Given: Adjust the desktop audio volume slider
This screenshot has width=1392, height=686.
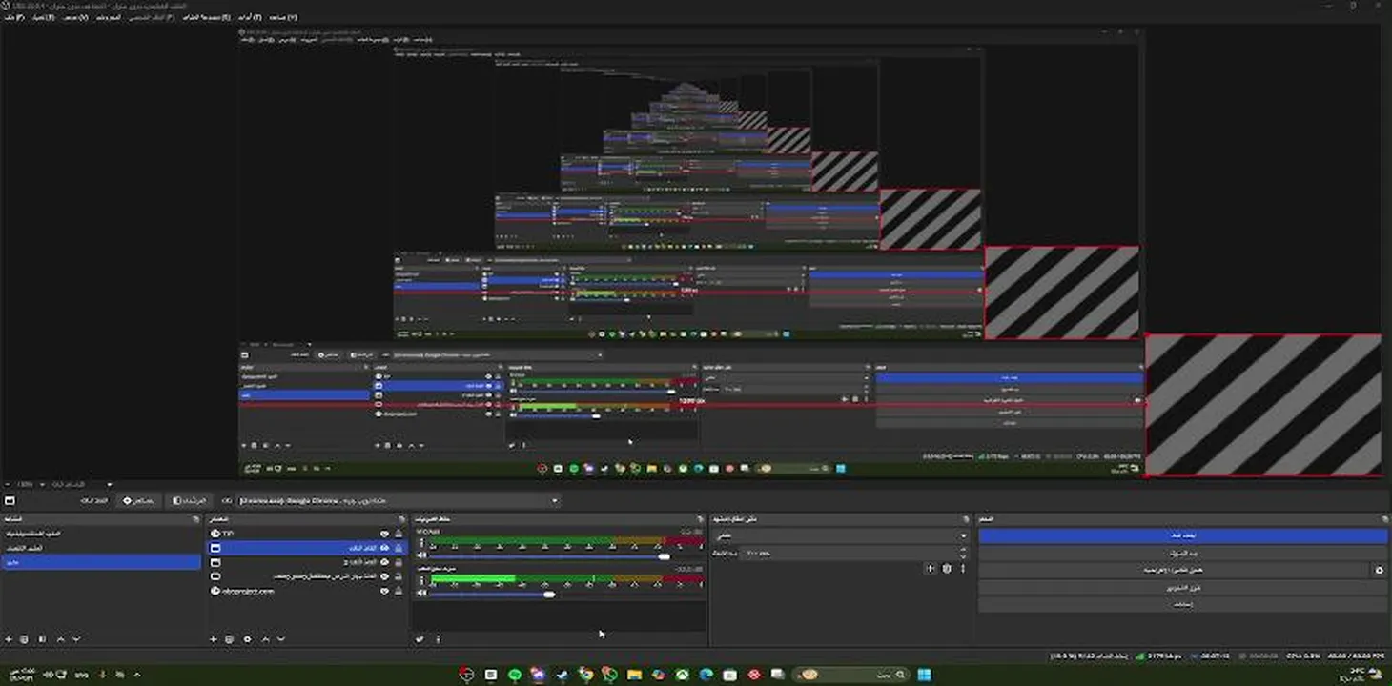Looking at the screenshot, I should (x=550, y=595).
